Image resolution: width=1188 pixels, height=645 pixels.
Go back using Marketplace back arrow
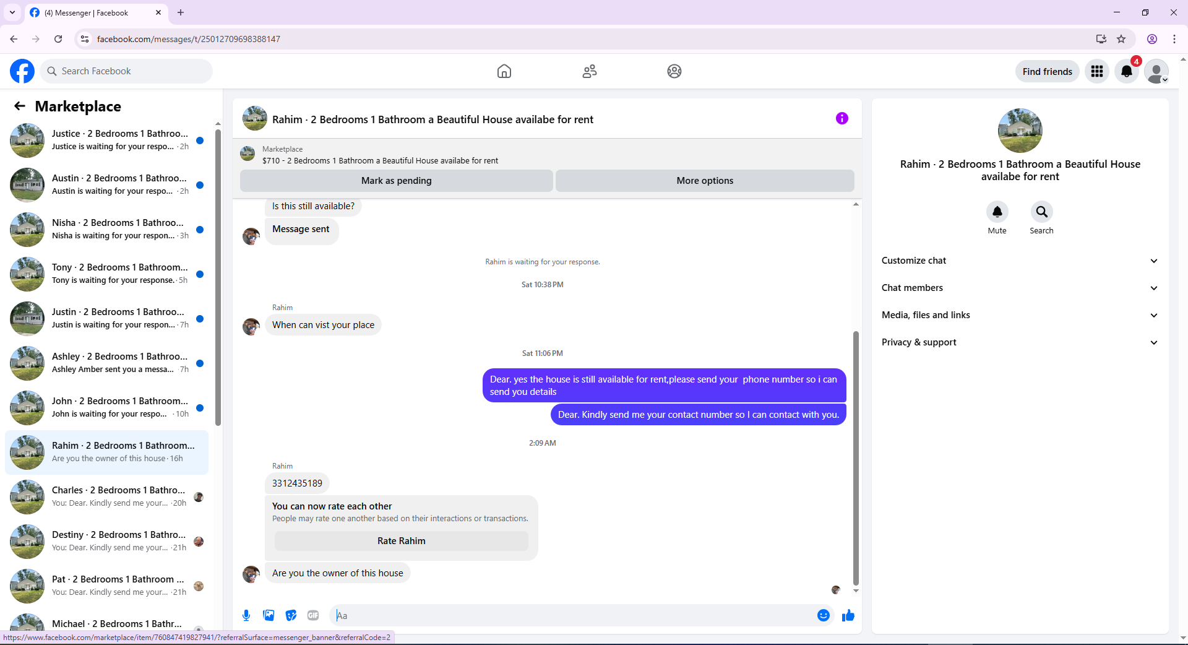tap(20, 106)
